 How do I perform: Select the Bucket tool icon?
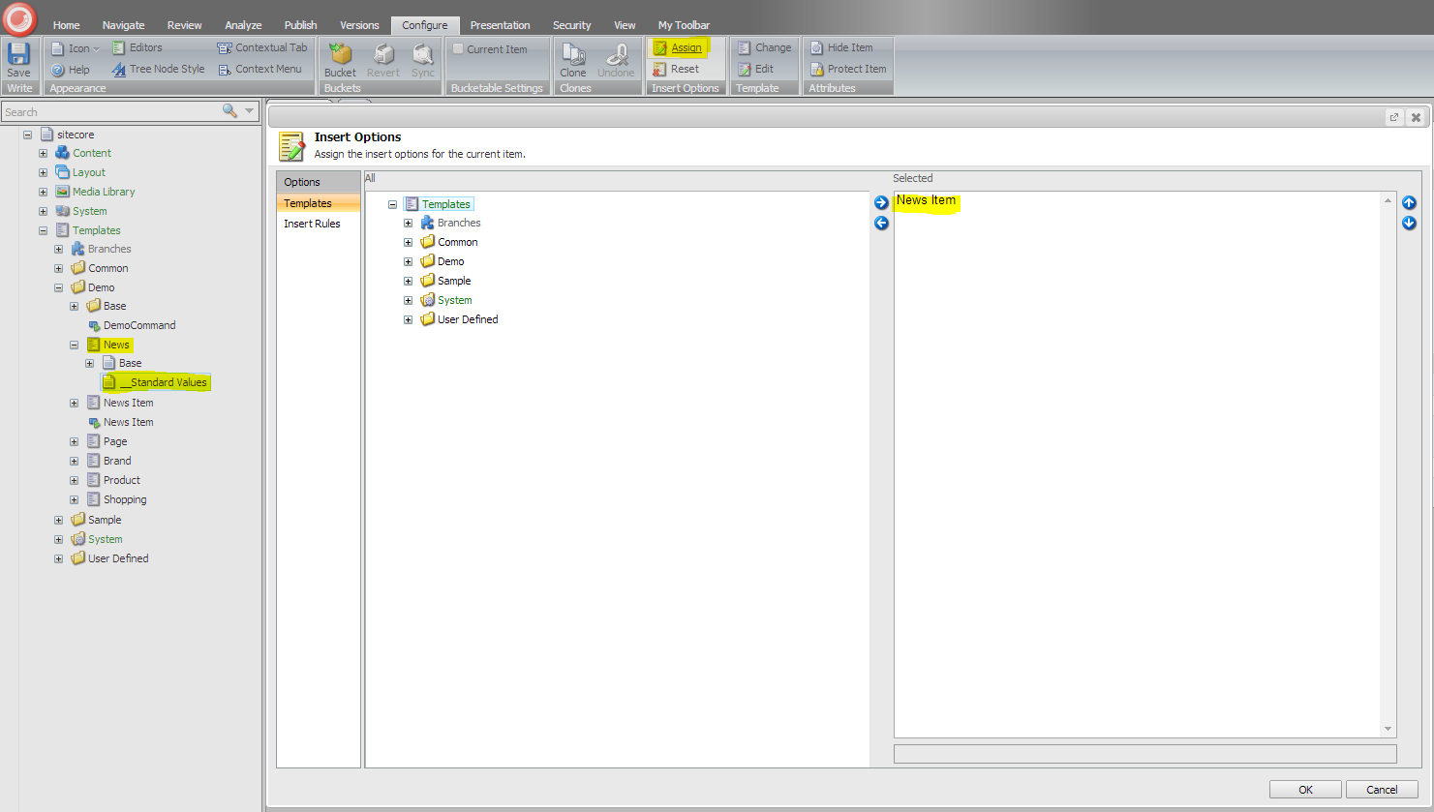click(339, 56)
